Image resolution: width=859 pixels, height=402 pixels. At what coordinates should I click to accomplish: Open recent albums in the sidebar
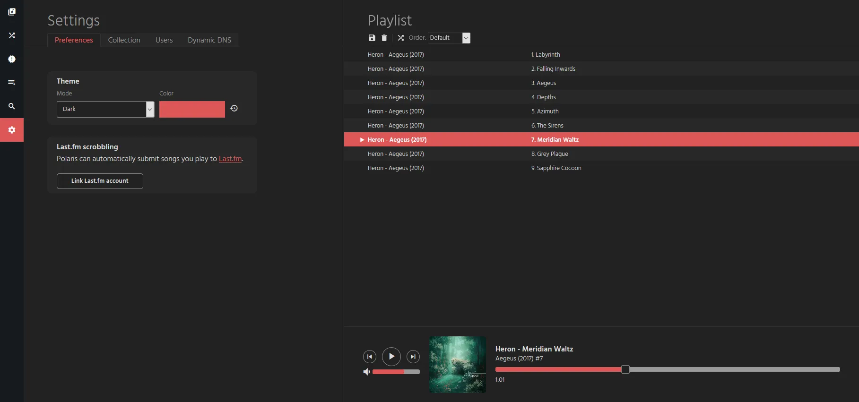pos(12,59)
